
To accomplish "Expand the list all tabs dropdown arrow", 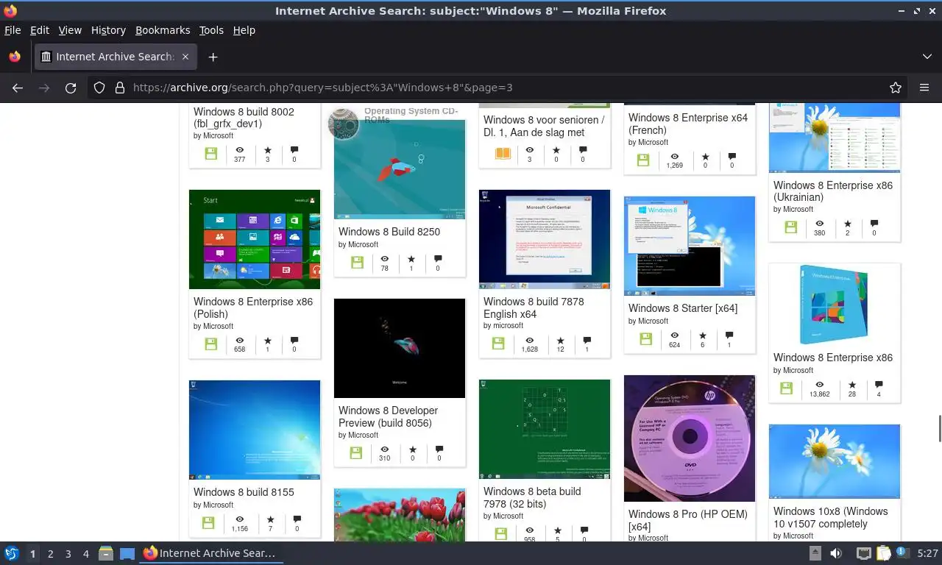I will point(927,57).
